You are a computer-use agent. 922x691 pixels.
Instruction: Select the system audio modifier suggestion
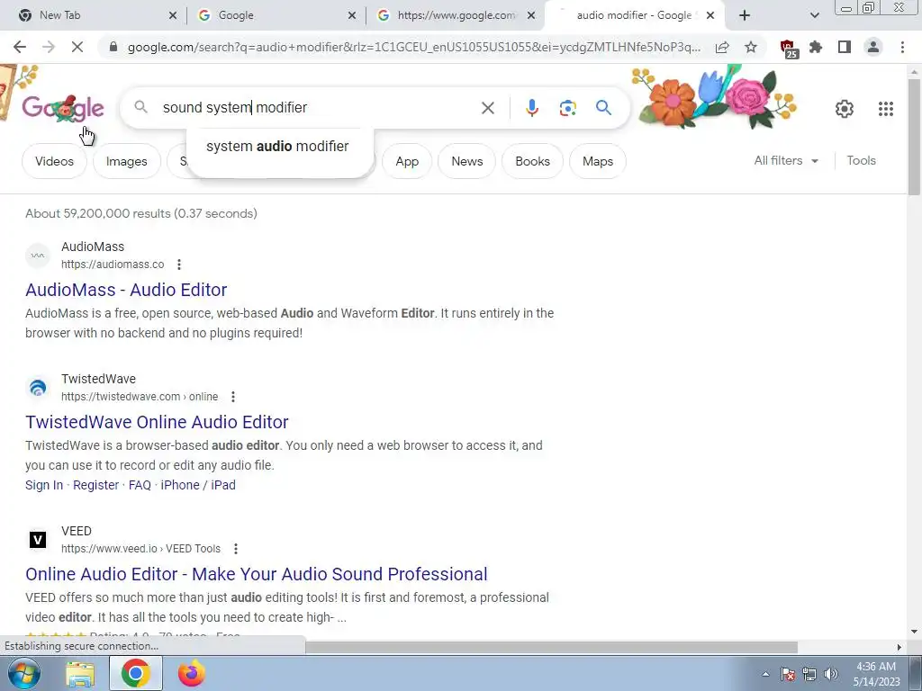(x=277, y=147)
